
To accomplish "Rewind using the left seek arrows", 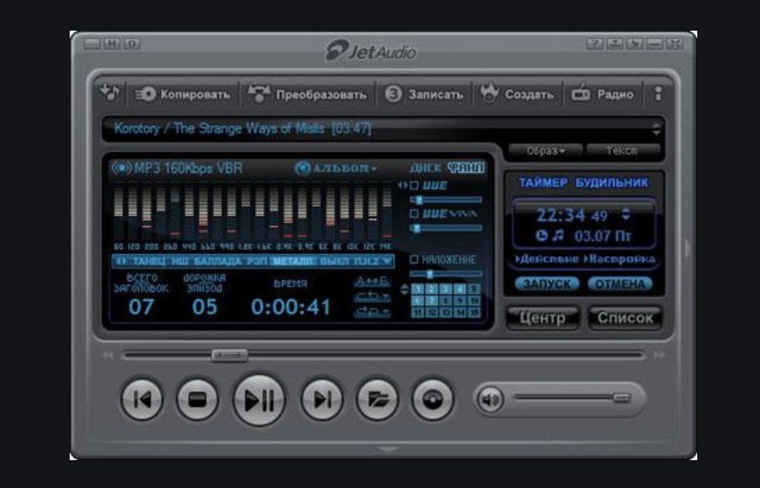I will tap(107, 356).
